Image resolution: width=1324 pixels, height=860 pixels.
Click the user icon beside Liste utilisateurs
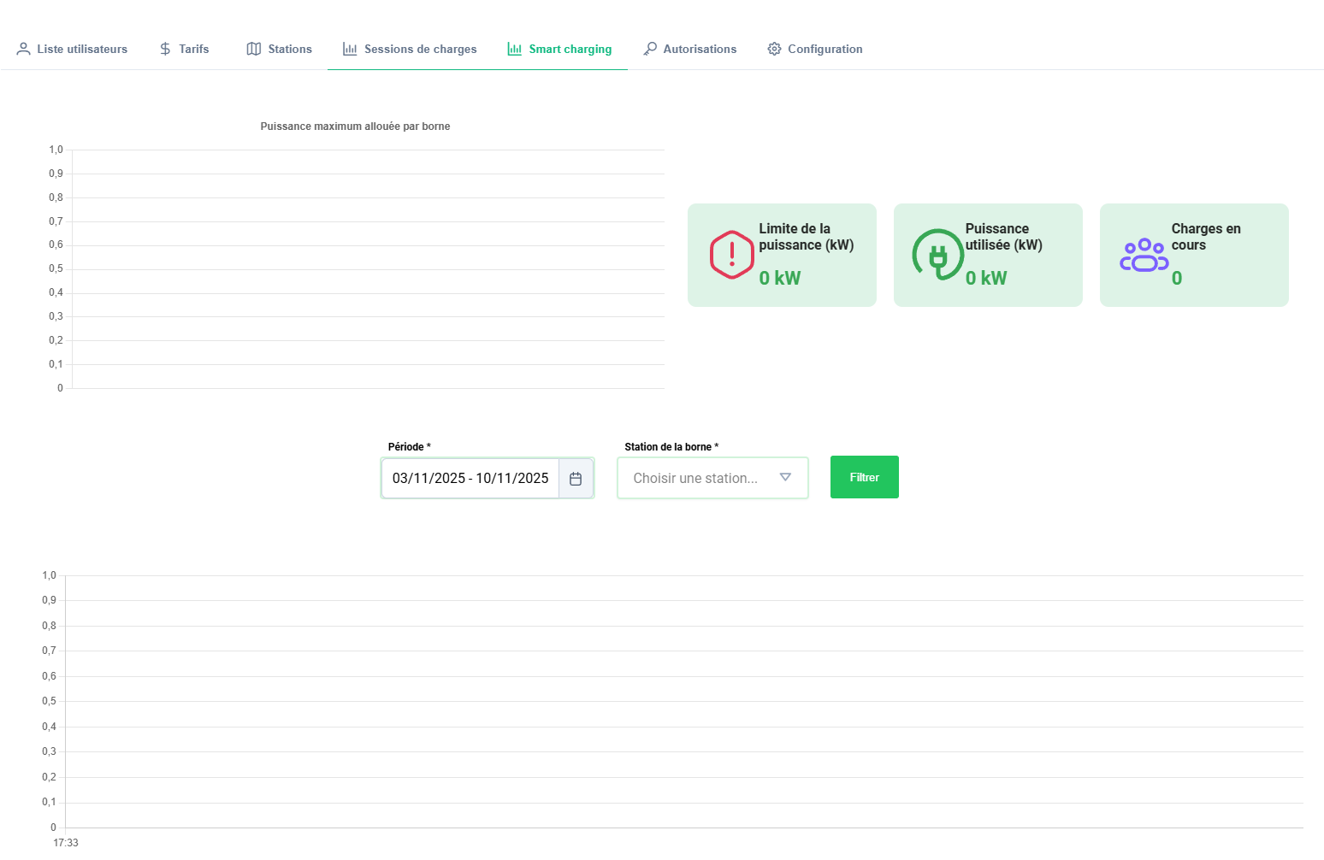(x=23, y=49)
